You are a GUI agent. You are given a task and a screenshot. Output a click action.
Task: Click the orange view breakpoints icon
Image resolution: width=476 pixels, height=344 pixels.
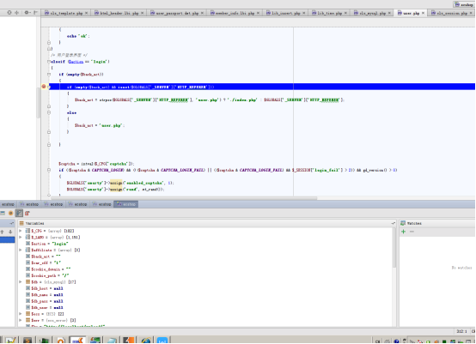(x=10, y=213)
